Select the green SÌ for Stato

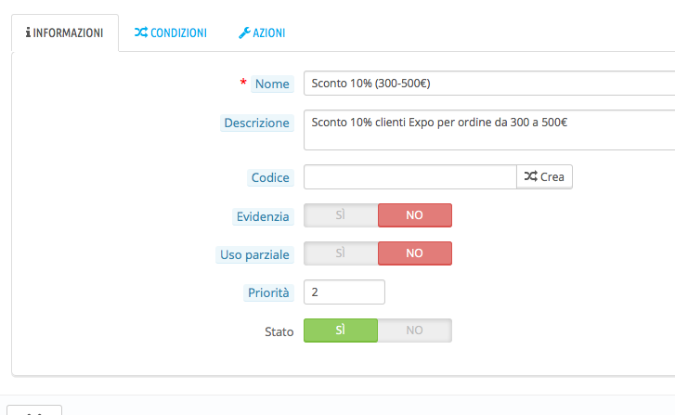(341, 331)
